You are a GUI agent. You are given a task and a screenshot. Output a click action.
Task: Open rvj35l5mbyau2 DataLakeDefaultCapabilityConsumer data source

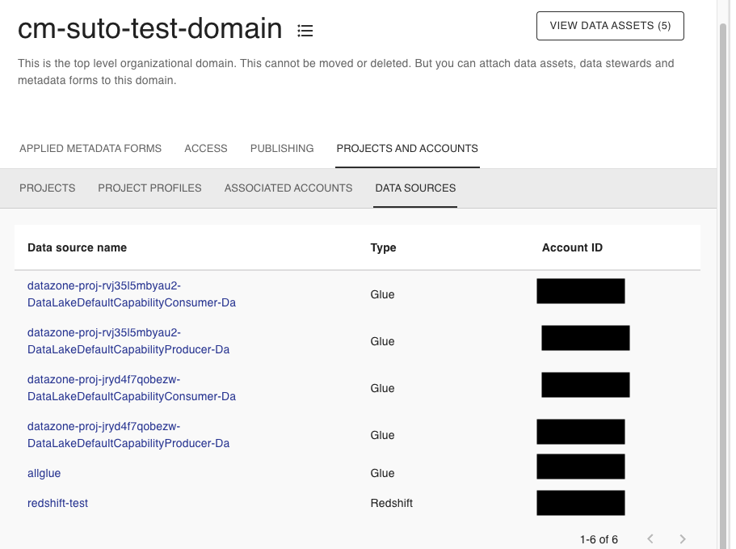(131, 294)
